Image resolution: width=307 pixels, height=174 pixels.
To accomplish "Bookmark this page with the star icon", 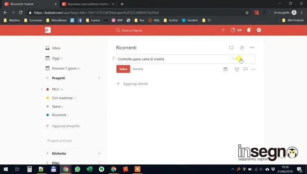I will tap(247, 13).
